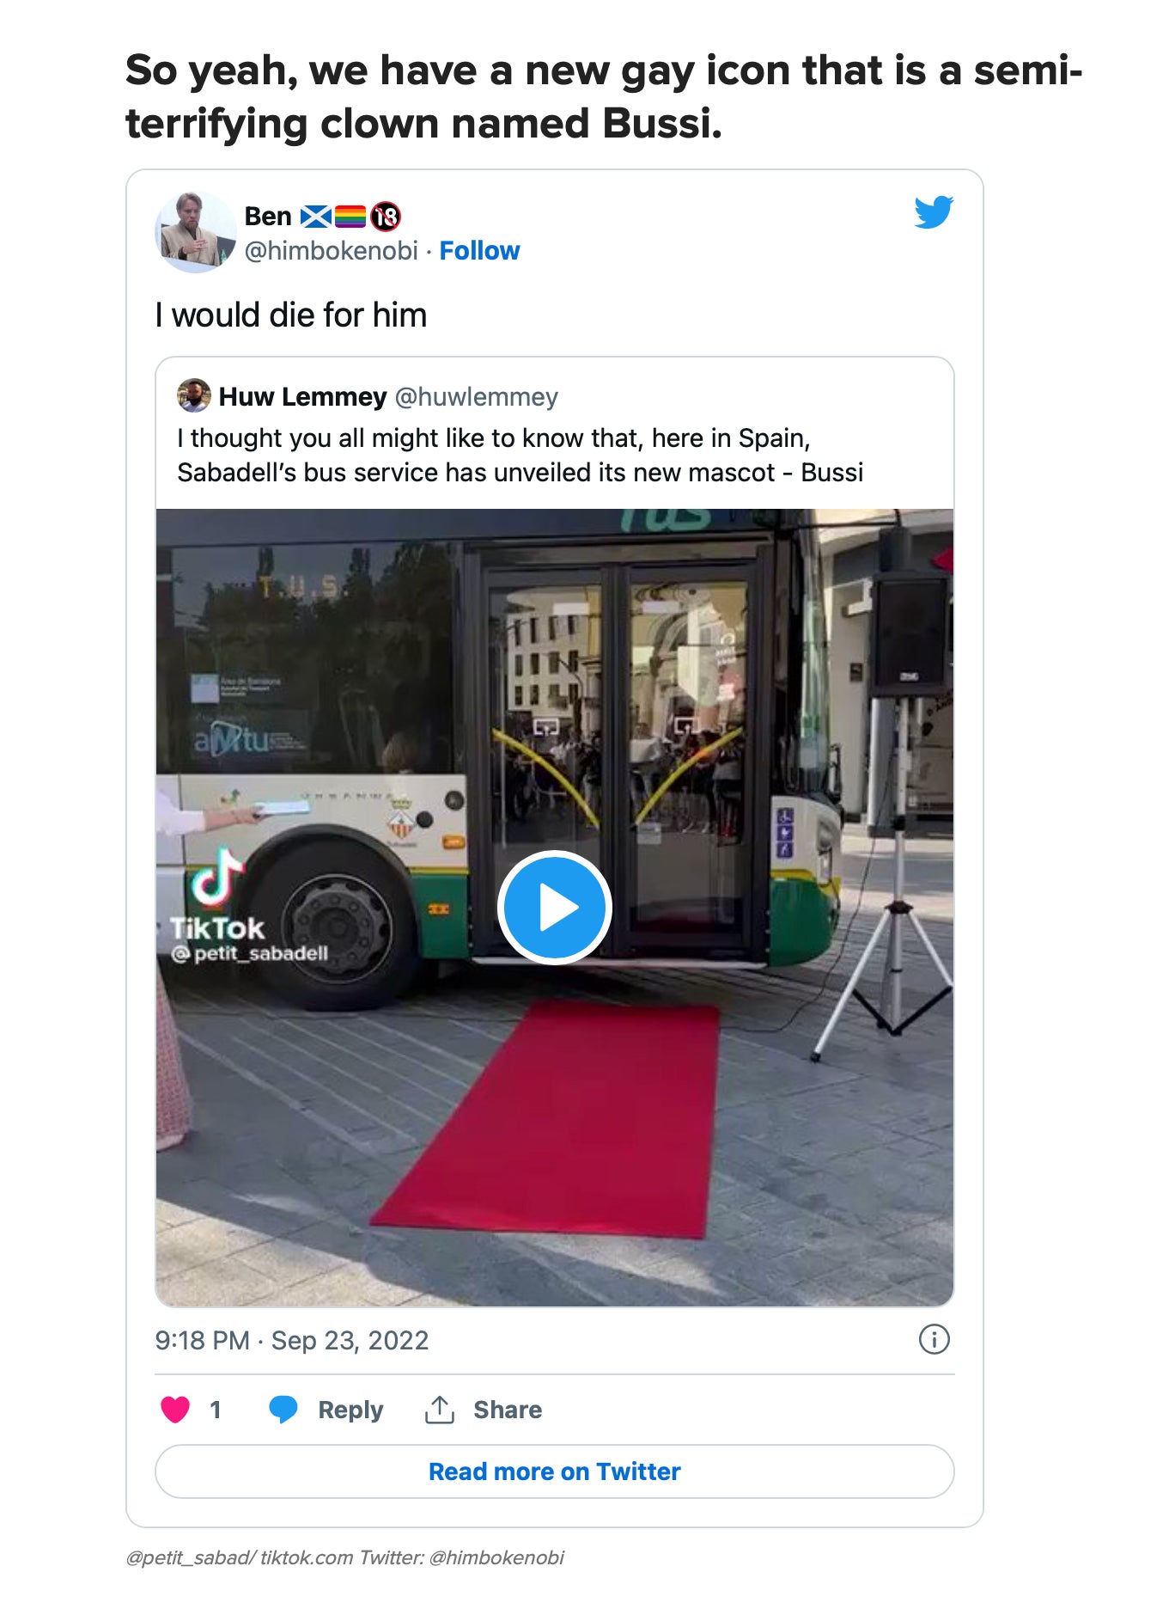Click the heart icon to like the tweet
Image resolution: width=1175 pixels, height=1609 pixels.
pyautogui.click(x=176, y=1408)
